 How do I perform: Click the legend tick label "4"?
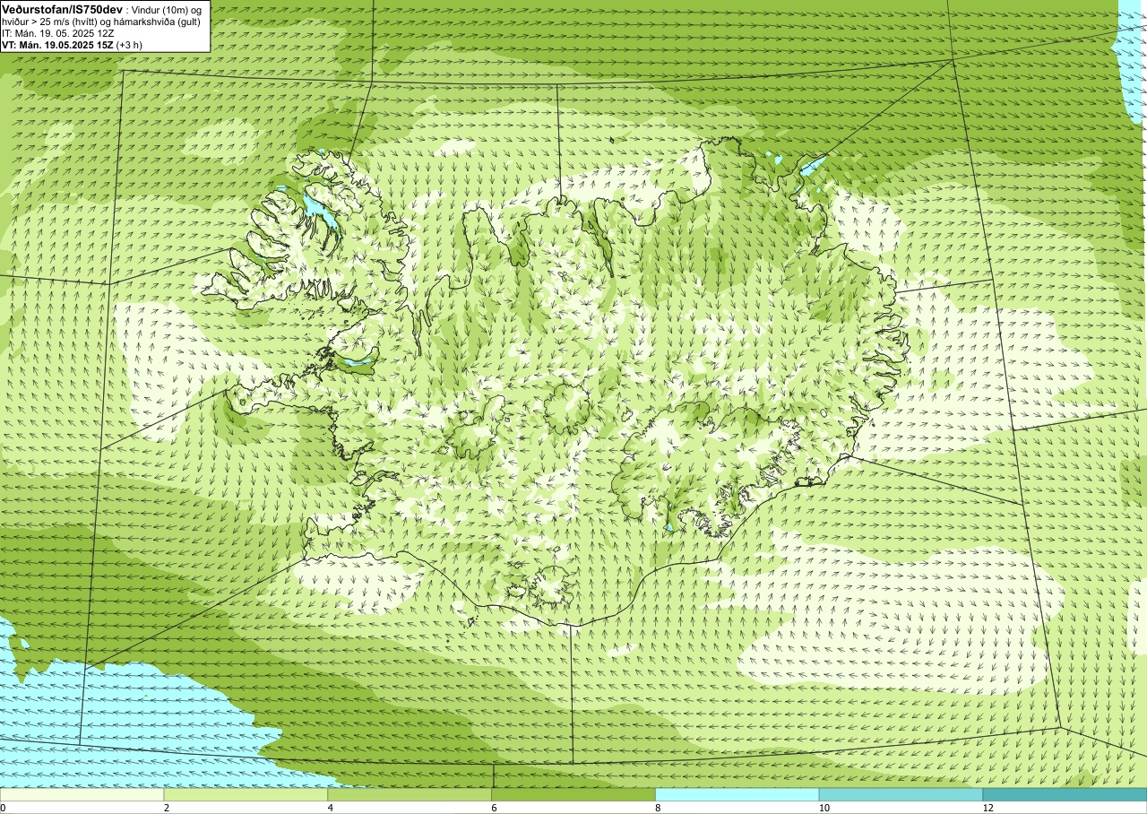click(331, 808)
